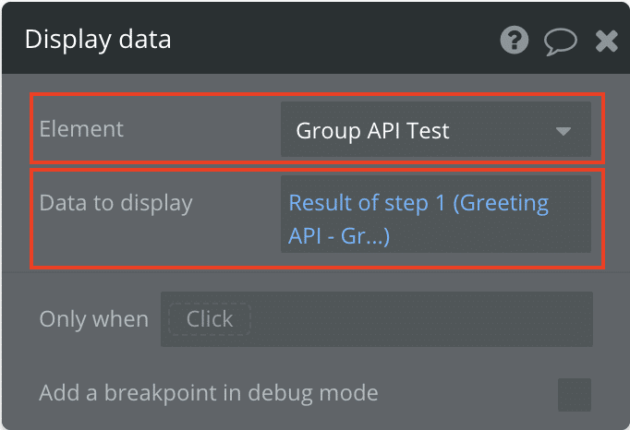Image resolution: width=630 pixels, height=430 pixels.
Task: Open the help question mark icon
Action: tap(515, 40)
